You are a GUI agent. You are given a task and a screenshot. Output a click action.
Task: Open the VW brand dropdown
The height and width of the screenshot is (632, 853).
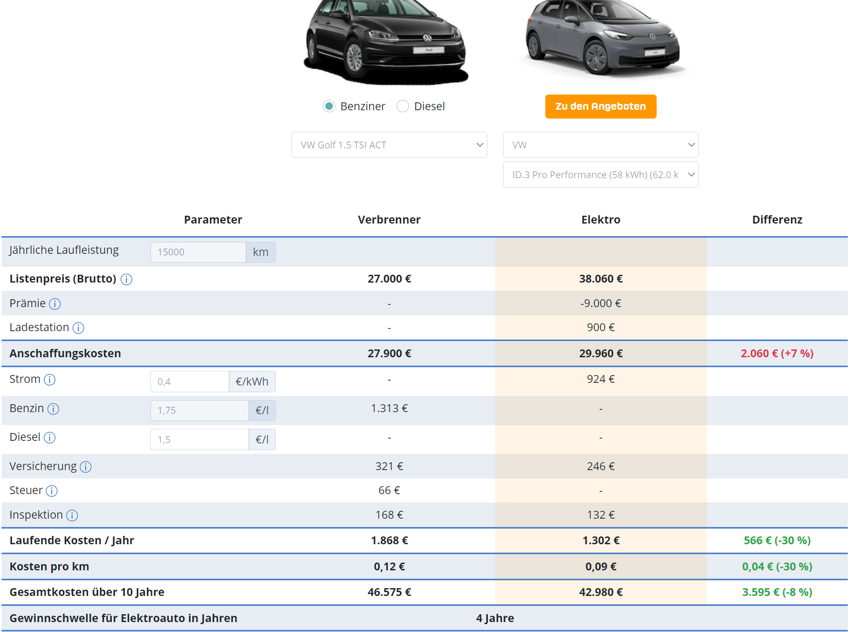(601, 145)
